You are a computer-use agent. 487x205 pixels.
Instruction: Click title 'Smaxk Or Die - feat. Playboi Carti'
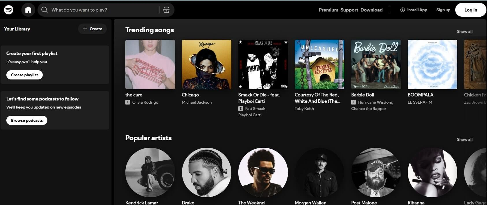pyautogui.click(x=259, y=98)
